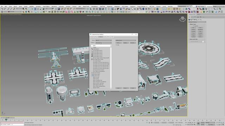225x126 pixels.
Task: Open the Graph Editors menu
Action: point(46,6)
